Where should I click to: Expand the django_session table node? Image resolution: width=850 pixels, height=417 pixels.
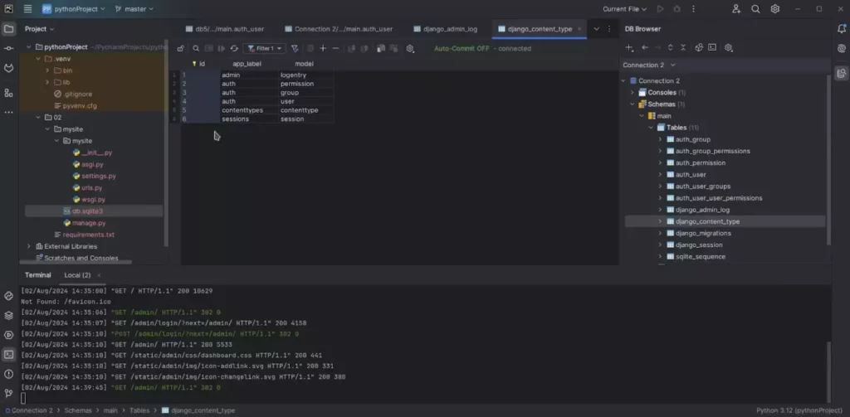click(x=660, y=245)
